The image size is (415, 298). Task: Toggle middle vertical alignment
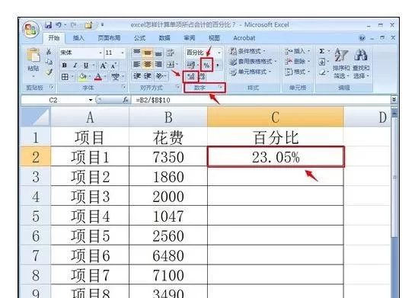(147, 53)
